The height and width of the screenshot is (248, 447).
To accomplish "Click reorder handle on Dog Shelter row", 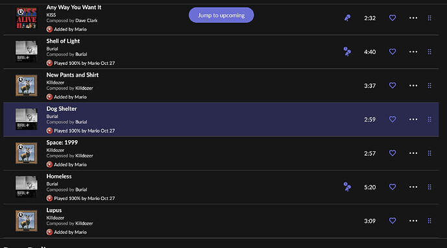I will click(x=429, y=119).
